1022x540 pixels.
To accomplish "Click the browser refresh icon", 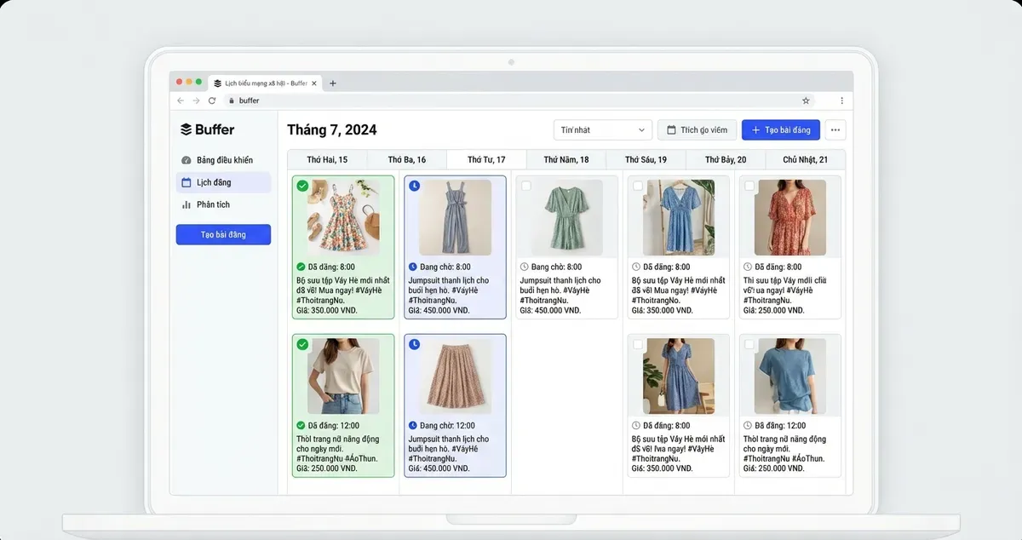I will pyautogui.click(x=211, y=100).
